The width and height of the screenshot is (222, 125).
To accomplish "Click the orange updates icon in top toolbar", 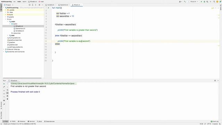I will click(217, 1).
